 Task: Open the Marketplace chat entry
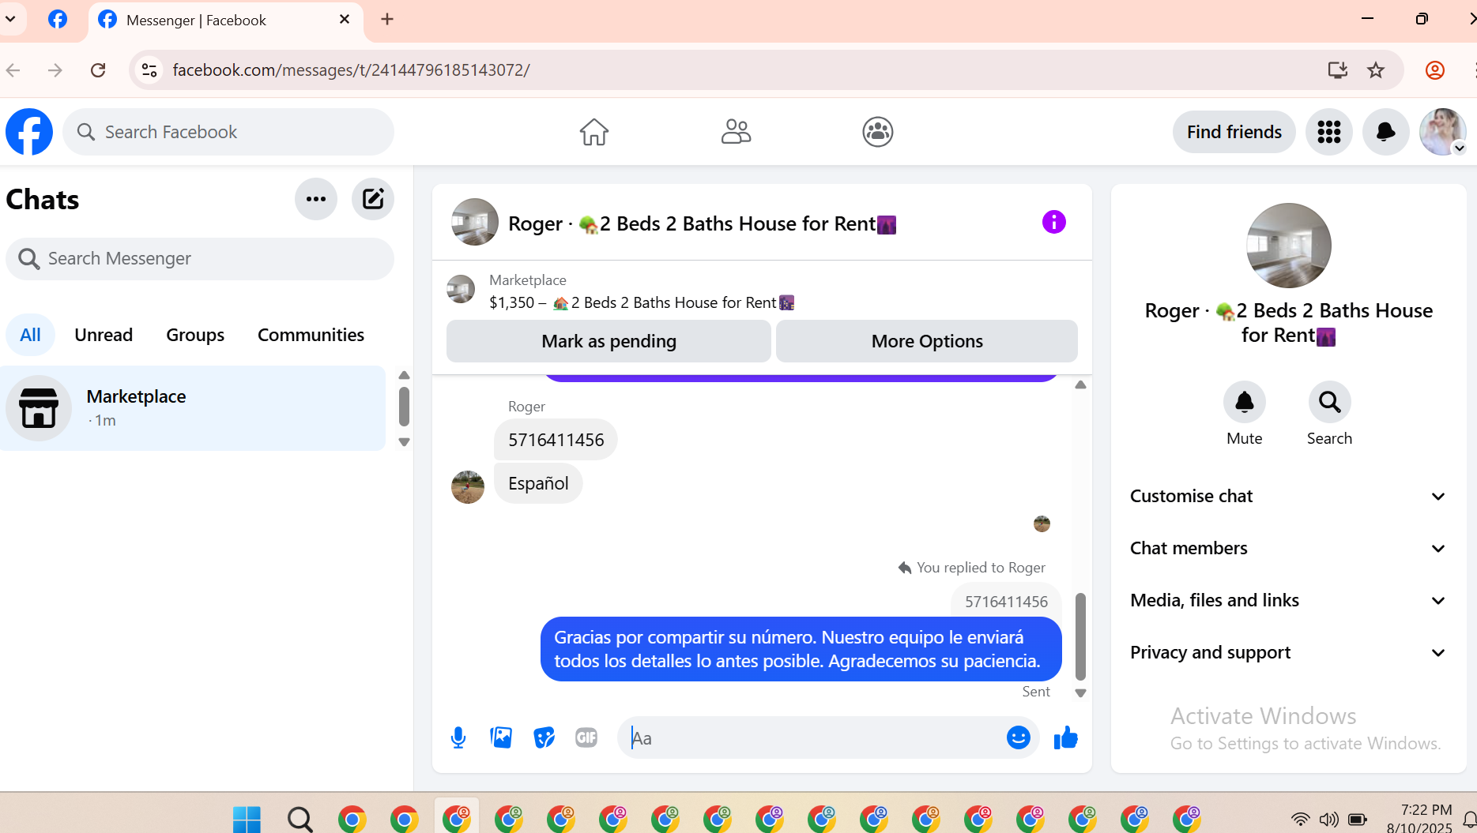point(193,408)
